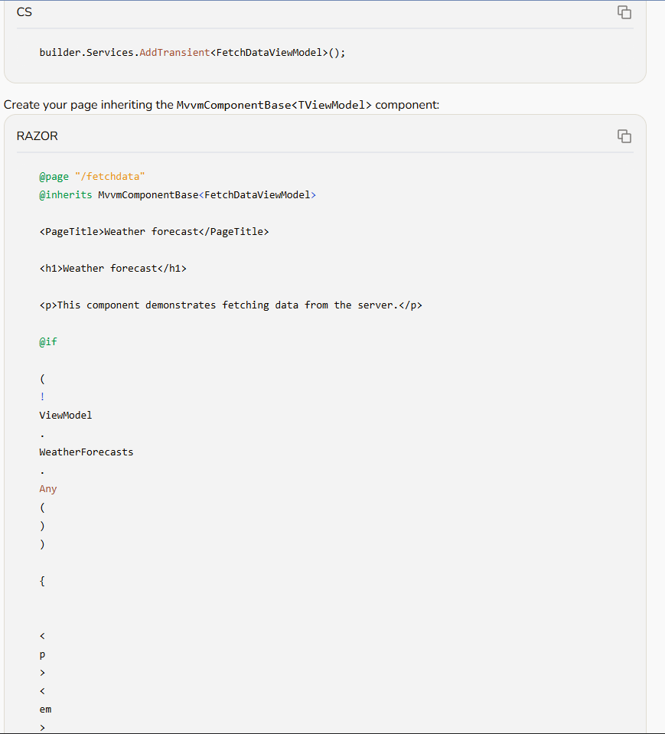The width and height of the screenshot is (665, 734).
Task: Click the PageTitle Weather forecast line
Action: (155, 232)
